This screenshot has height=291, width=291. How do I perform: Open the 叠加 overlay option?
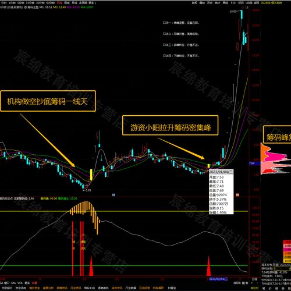tap(202, 3)
